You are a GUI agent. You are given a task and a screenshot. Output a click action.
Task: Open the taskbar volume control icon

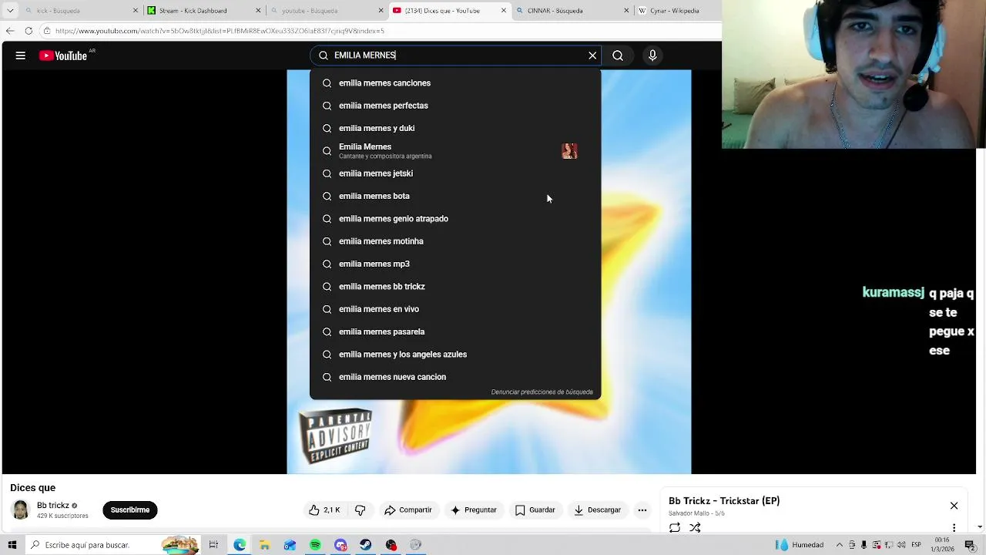pyautogui.click(x=900, y=545)
